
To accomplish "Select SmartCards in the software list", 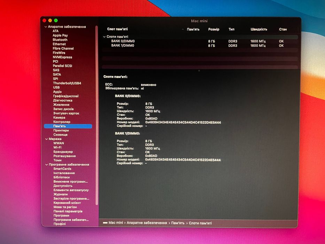I will point(62,169).
